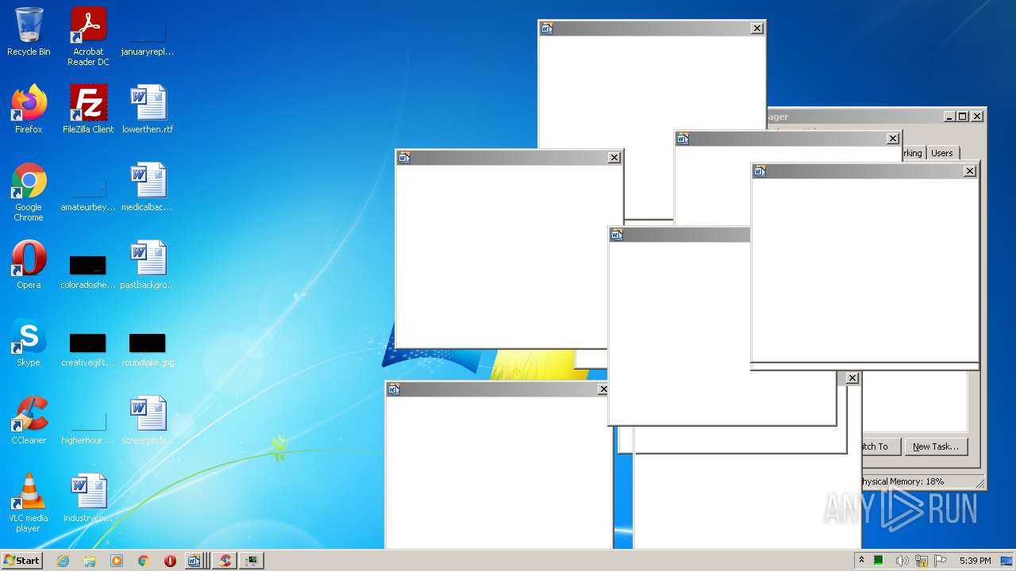Launch VLC media player shortcut

tap(29, 503)
